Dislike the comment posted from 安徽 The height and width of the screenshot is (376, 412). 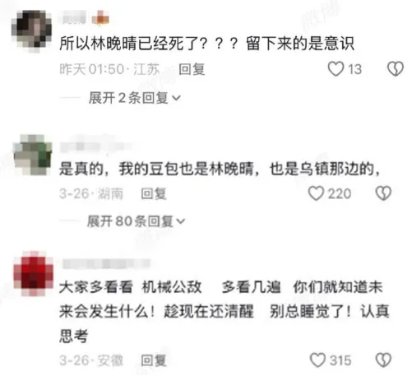click(x=383, y=360)
